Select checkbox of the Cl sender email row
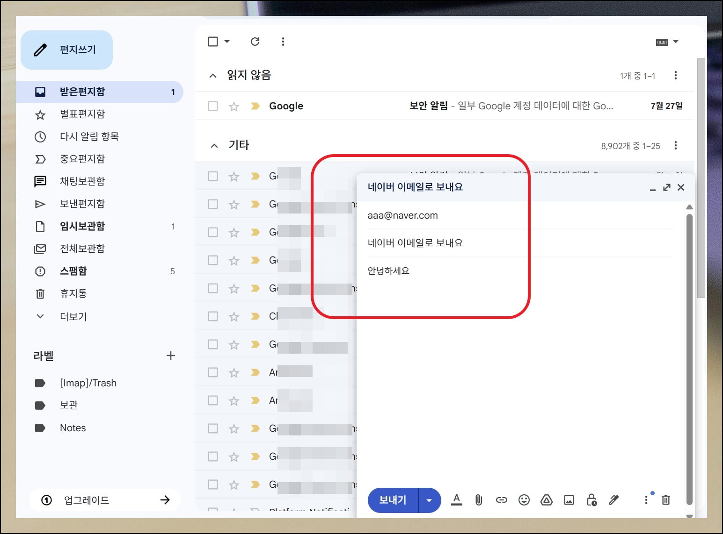723x534 pixels. coord(213,316)
